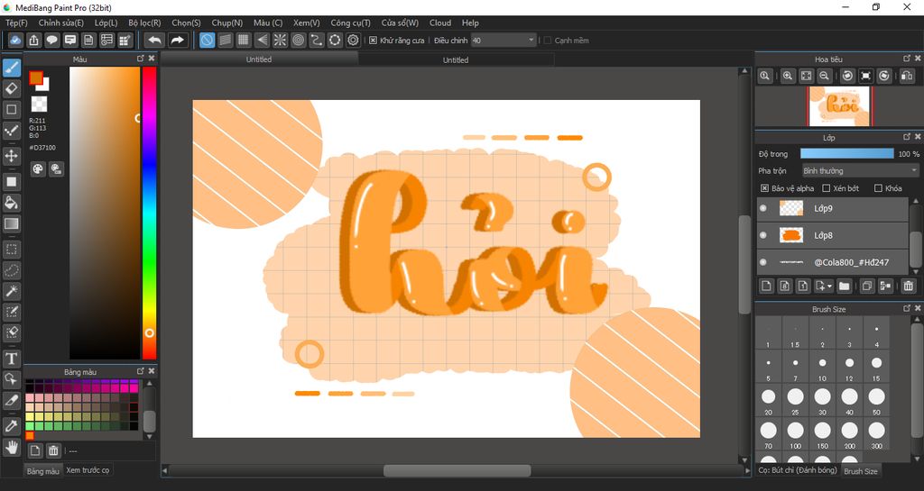Select the Move tool
Image resolution: width=924 pixels, height=491 pixels.
point(12,156)
